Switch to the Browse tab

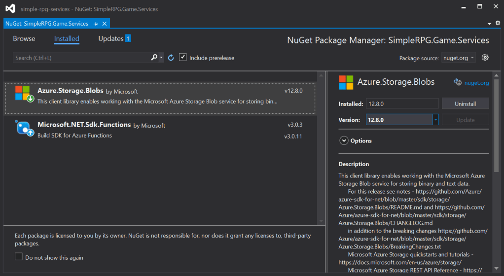(24, 38)
